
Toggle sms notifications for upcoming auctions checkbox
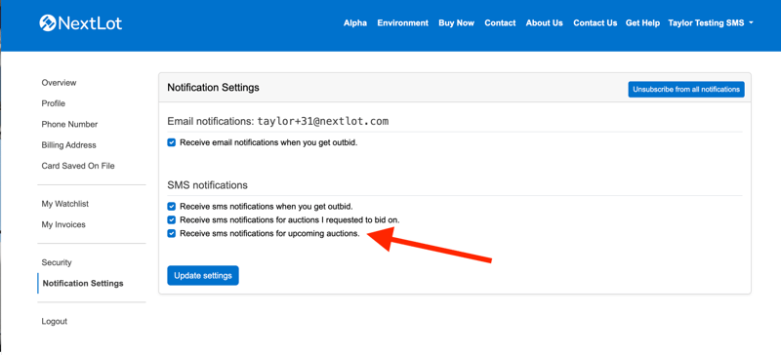tap(172, 233)
